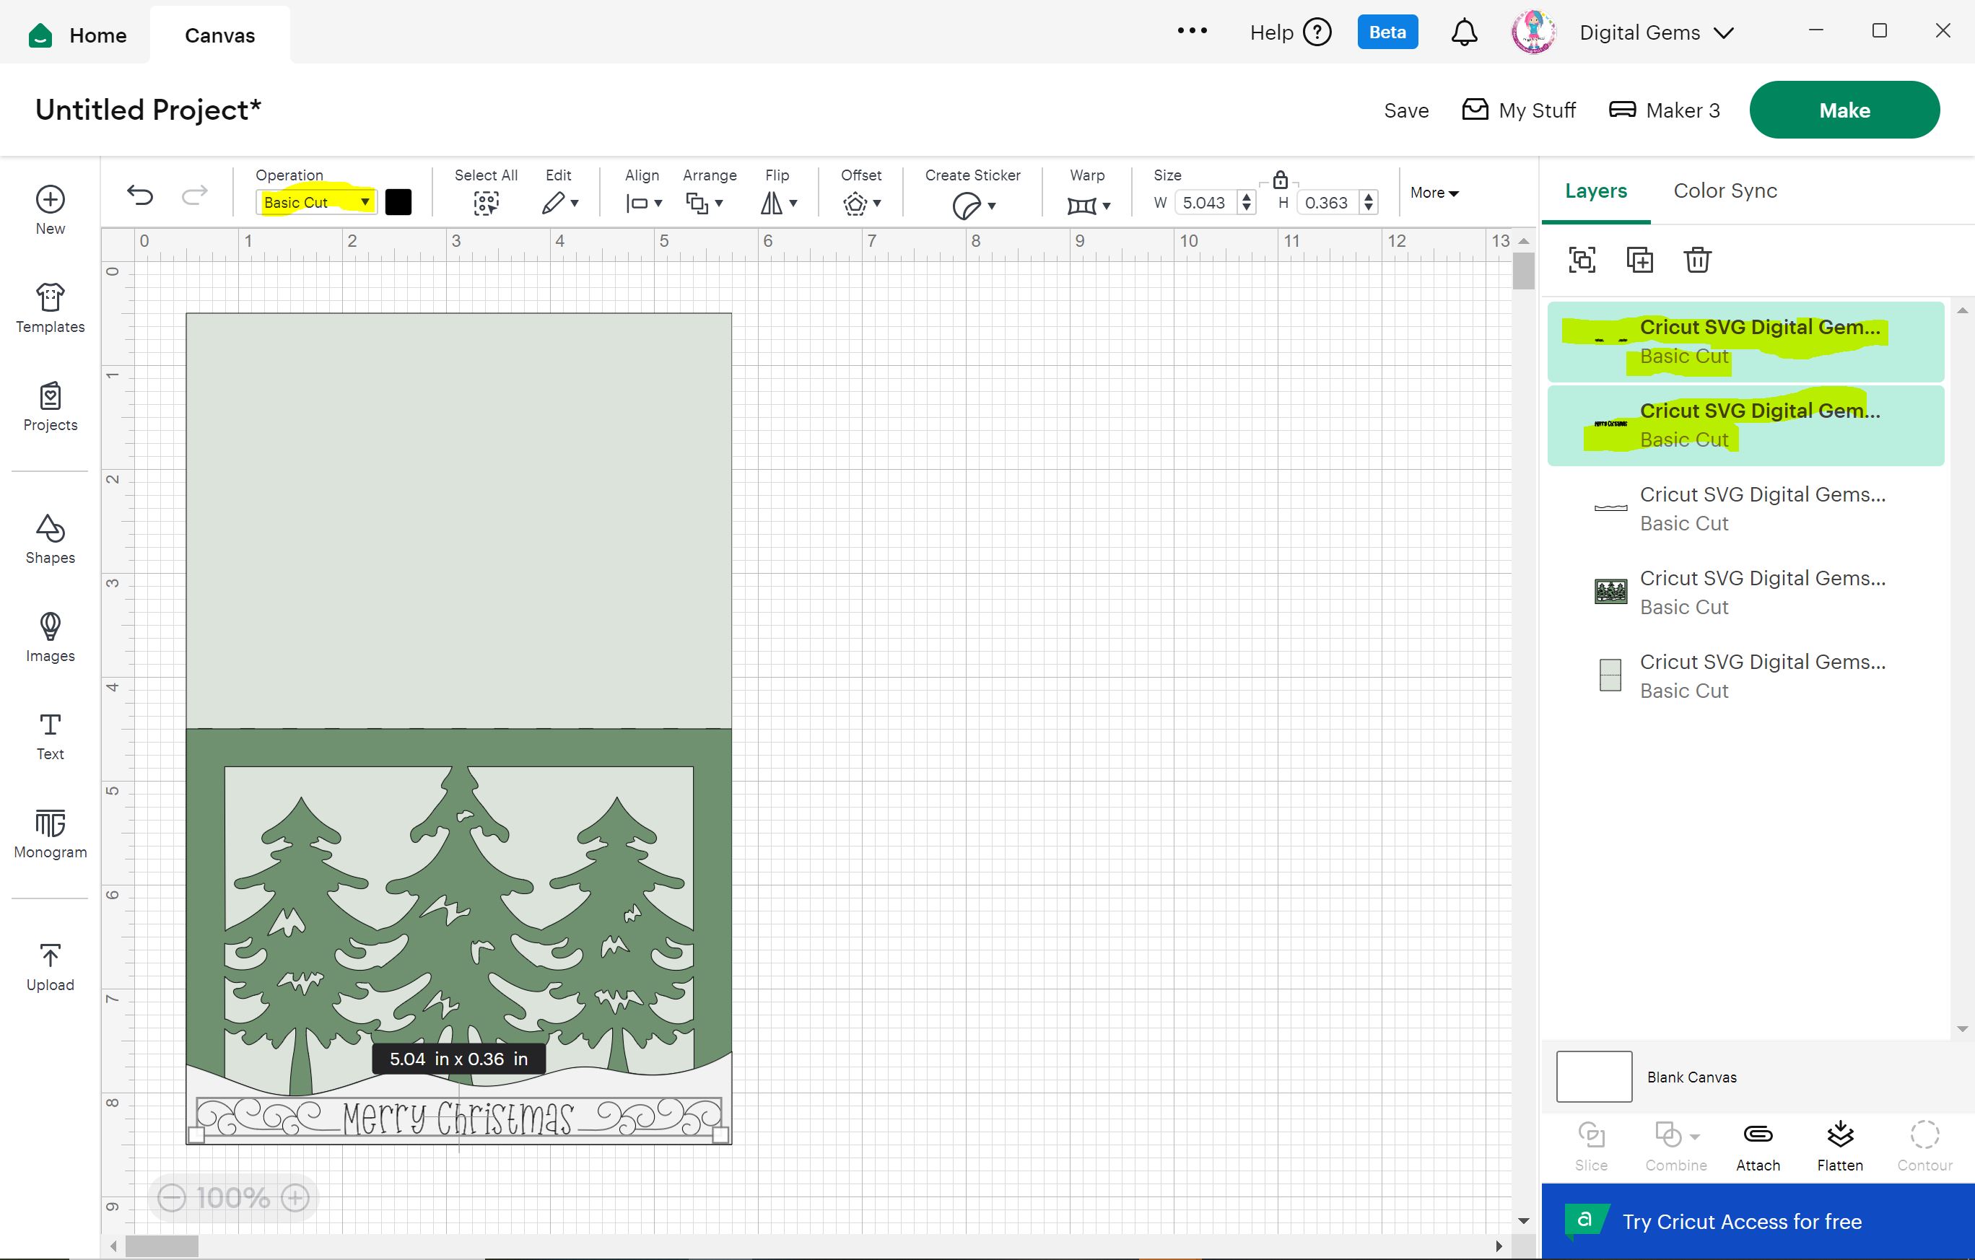Expand the More toolbar menu
This screenshot has height=1260, width=1975.
(x=1434, y=193)
